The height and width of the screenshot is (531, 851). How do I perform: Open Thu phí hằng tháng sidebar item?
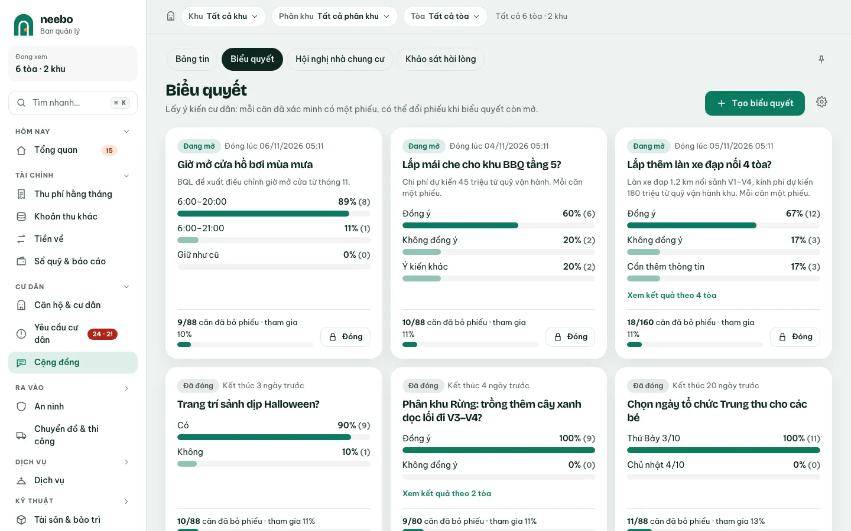[x=73, y=194]
